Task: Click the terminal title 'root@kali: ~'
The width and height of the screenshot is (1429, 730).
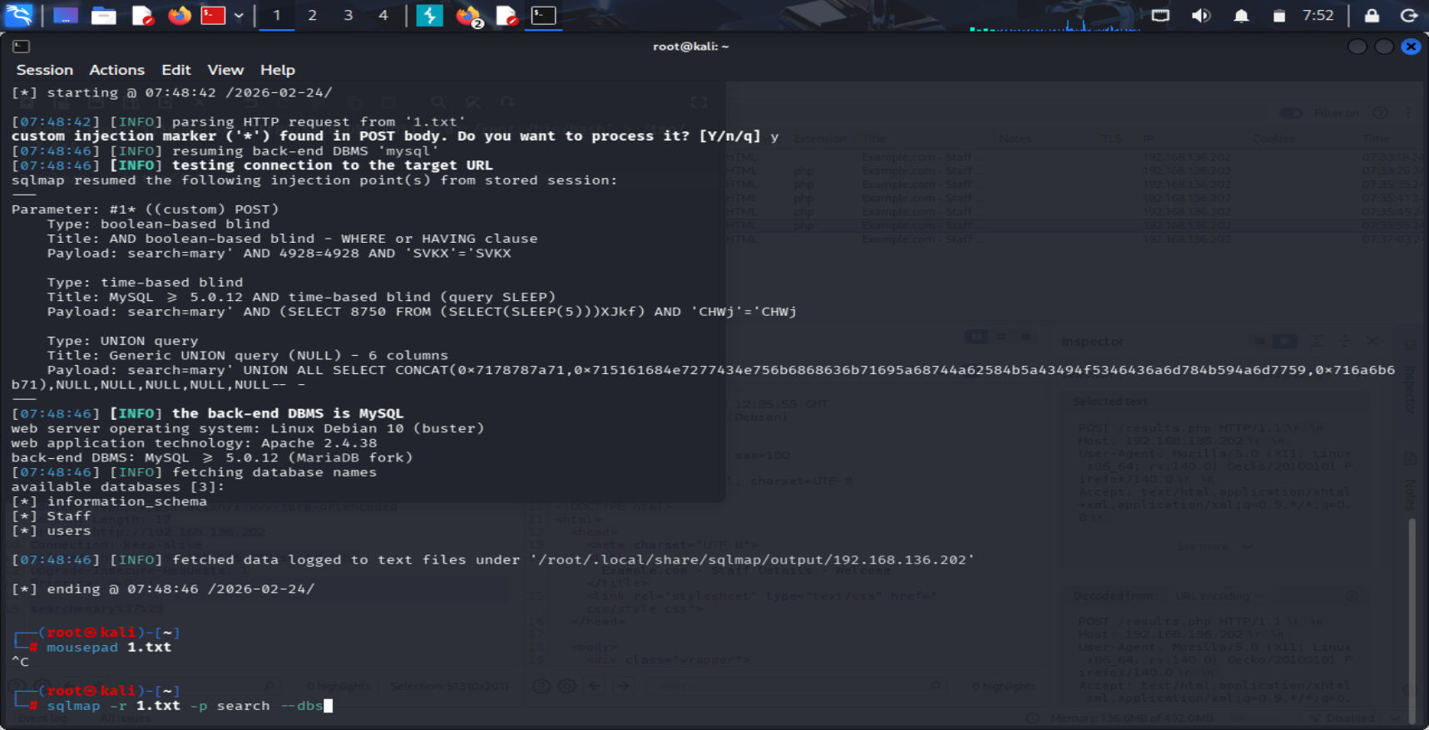Action: click(x=690, y=47)
